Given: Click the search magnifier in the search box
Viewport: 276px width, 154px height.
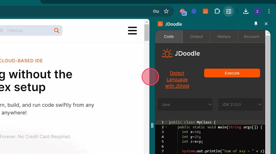Looking at the screenshot, I should (x=57, y=30).
